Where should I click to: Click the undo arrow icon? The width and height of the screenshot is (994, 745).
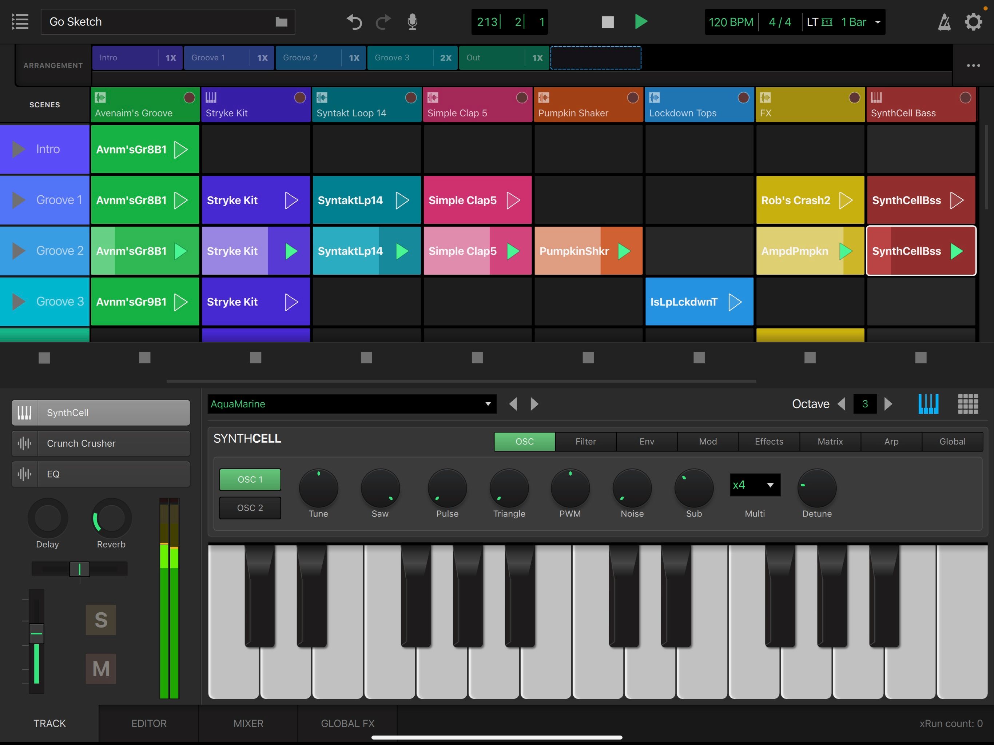coord(354,21)
